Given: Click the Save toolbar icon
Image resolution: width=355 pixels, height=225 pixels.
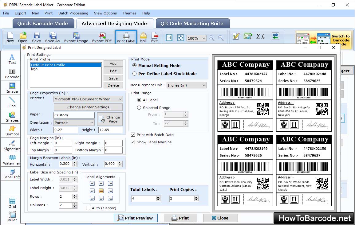Looking at the screenshot, I should point(36,37).
